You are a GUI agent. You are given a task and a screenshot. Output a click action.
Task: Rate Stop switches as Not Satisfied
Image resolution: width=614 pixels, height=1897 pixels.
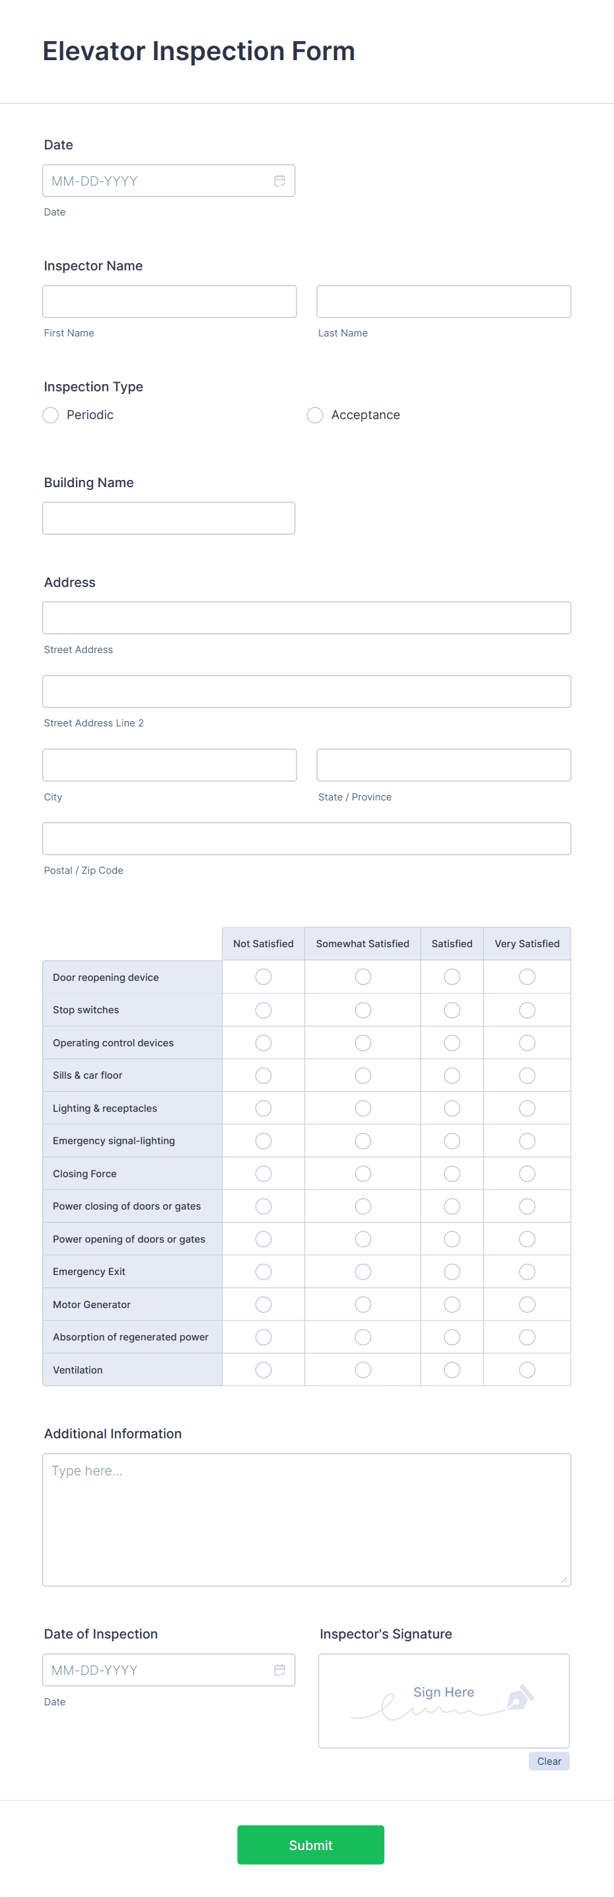coord(263,1009)
